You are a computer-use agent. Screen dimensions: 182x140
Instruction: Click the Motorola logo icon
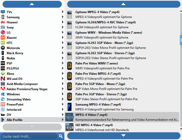(3, 48)
